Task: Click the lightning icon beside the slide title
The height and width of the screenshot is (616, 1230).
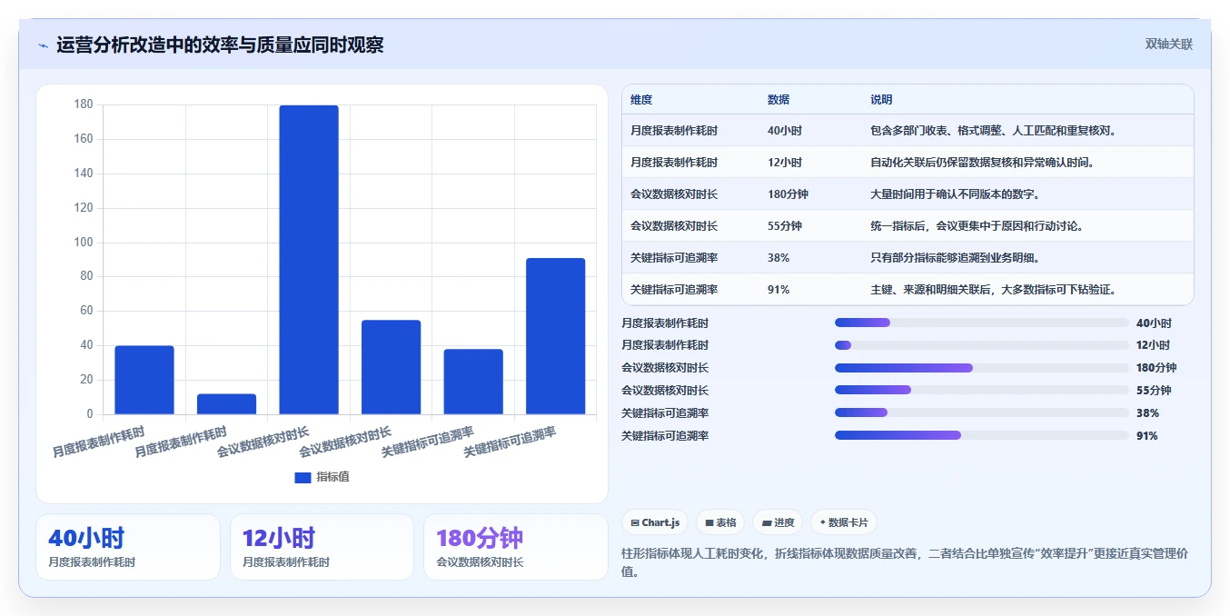Action: [x=43, y=45]
